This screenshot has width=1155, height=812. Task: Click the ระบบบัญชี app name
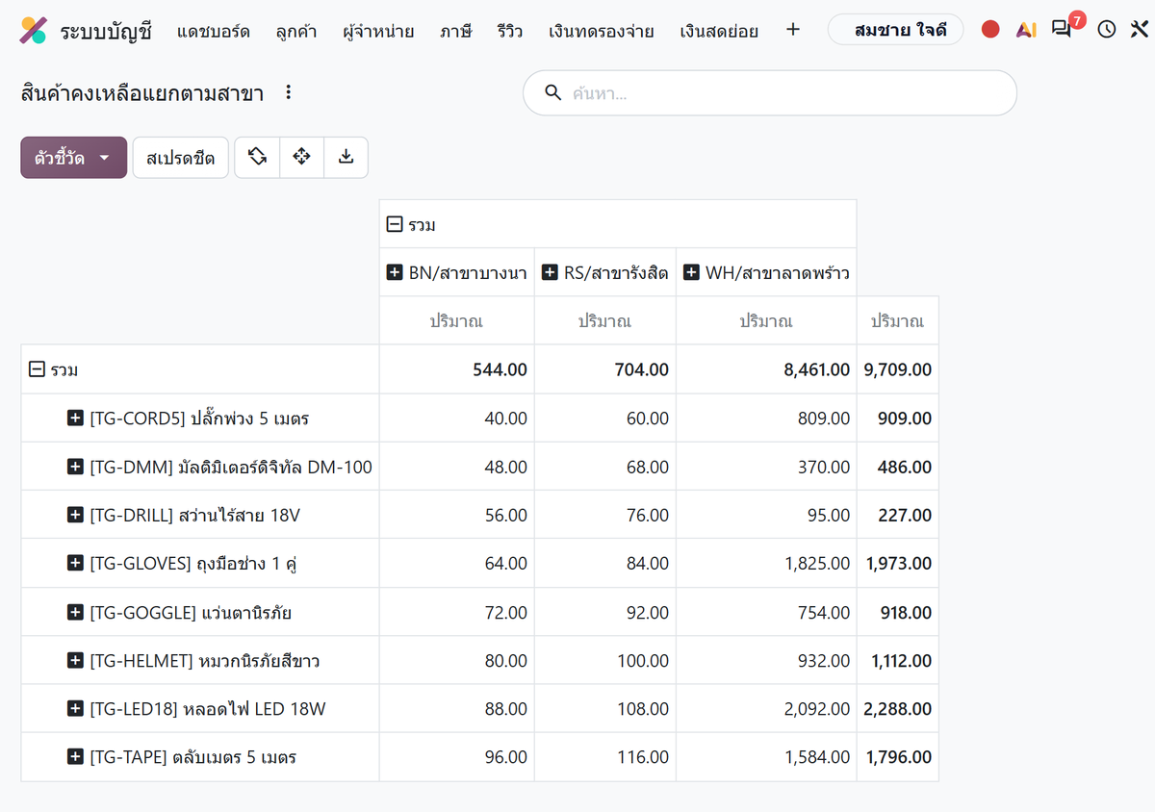point(106,31)
